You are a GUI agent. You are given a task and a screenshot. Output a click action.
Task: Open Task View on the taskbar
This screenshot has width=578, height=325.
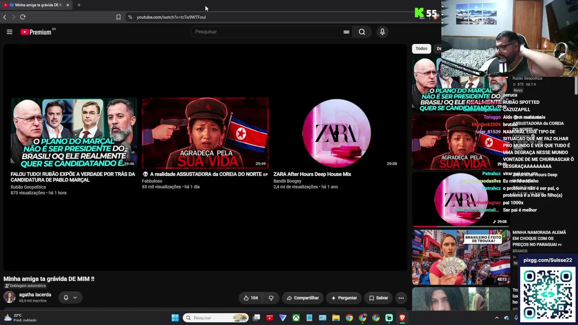(256, 318)
